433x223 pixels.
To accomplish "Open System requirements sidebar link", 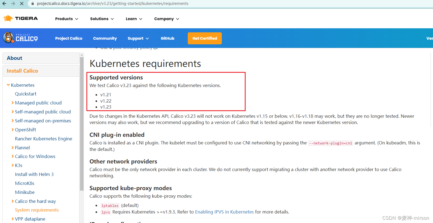I will pyautogui.click(x=37, y=210).
